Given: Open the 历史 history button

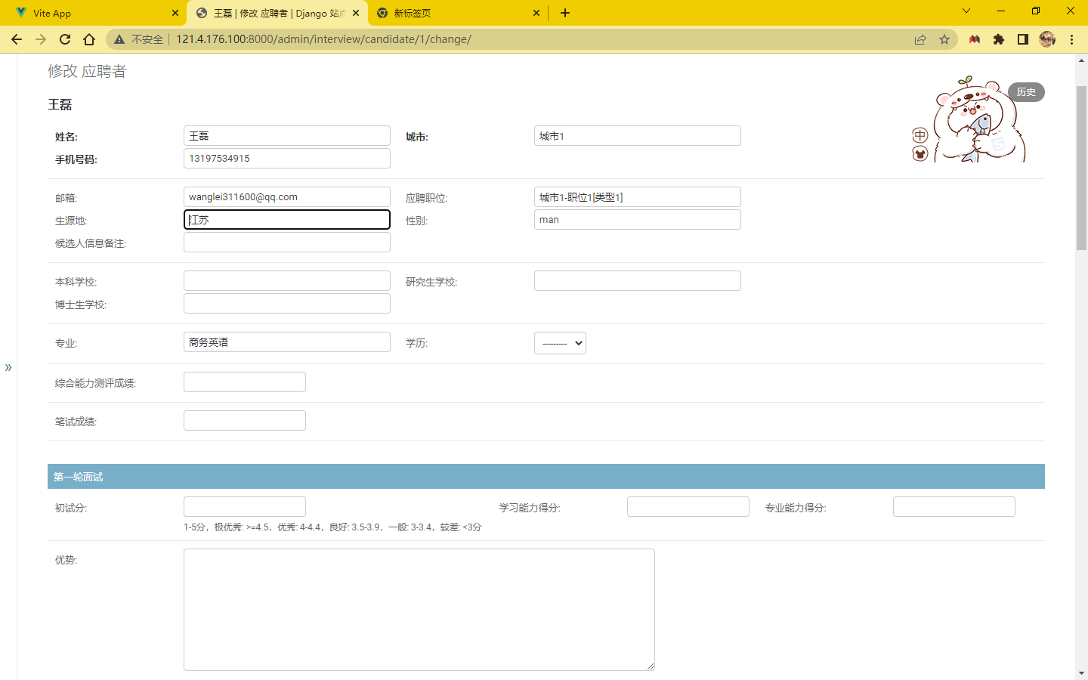Looking at the screenshot, I should (1026, 92).
